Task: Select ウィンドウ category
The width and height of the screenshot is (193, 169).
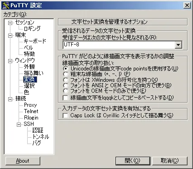Action: (x=25, y=60)
